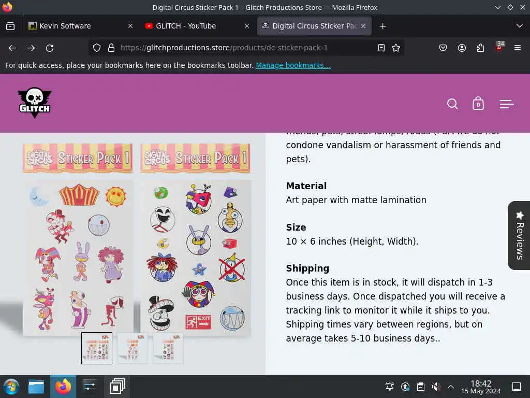Select the second product thumbnail

point(132,348)
